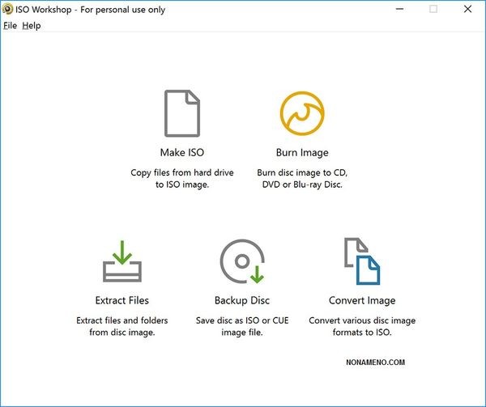This screenshot has width=486, height=407.
Task: Click the Convert Image blue document icon
Action: tap(361, 261)
